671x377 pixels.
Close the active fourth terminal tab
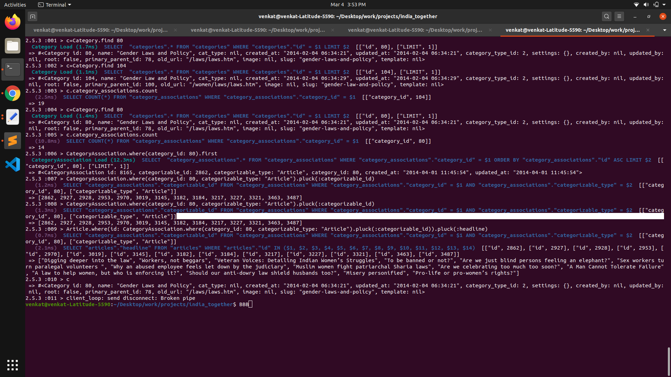point(648,30)
